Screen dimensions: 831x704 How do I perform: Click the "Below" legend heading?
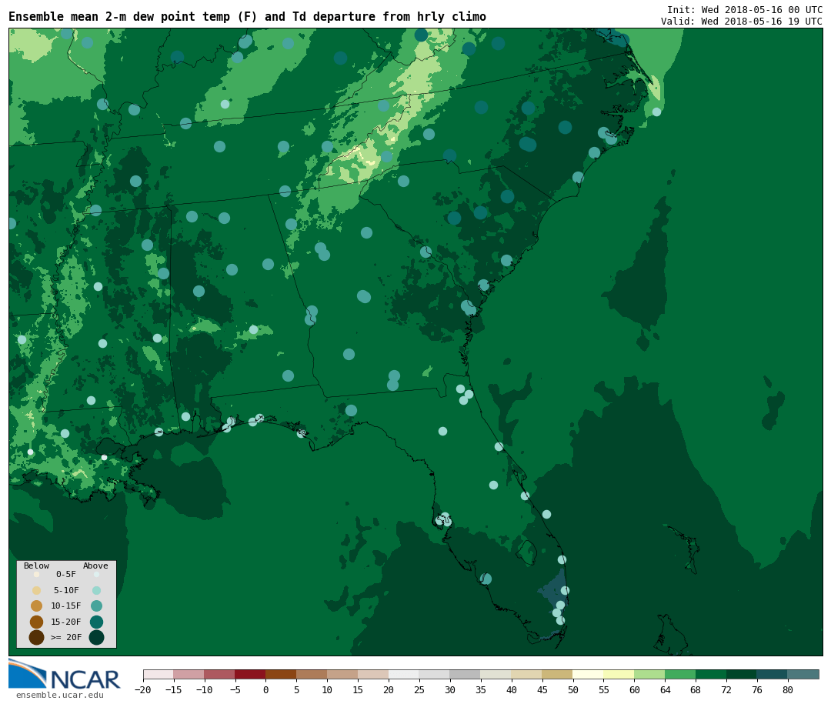36,566
